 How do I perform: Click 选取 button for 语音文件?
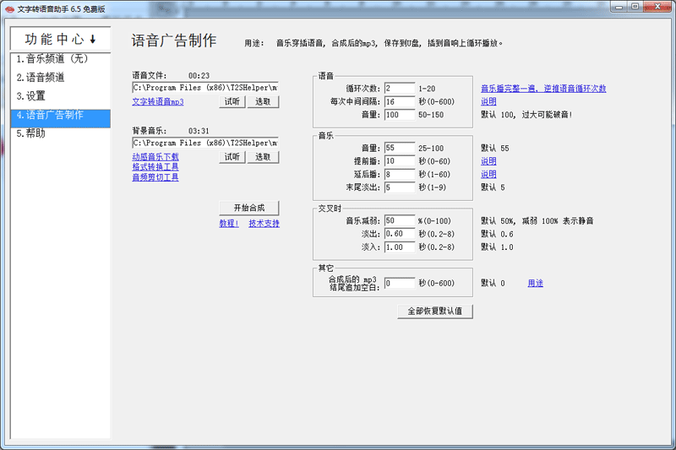[x=263, y=101]
